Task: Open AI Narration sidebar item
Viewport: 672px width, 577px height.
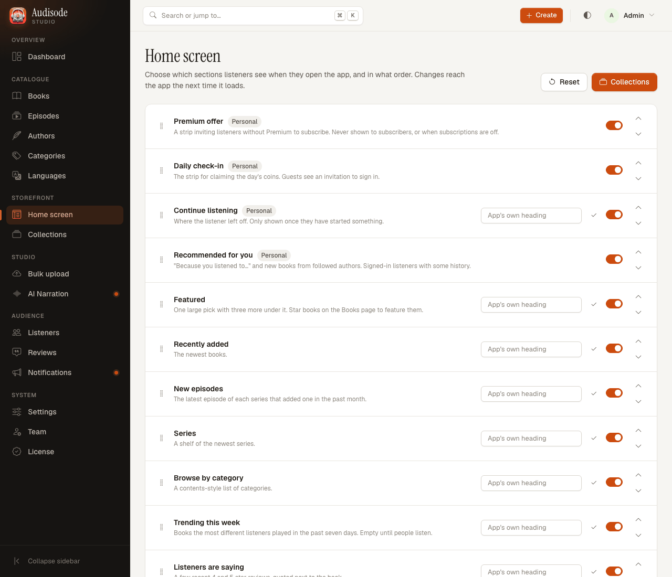Action: (x=65, y=294)
